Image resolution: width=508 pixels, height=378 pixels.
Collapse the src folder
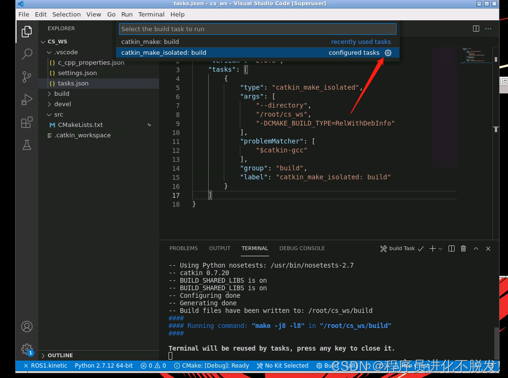coord(49,114)
